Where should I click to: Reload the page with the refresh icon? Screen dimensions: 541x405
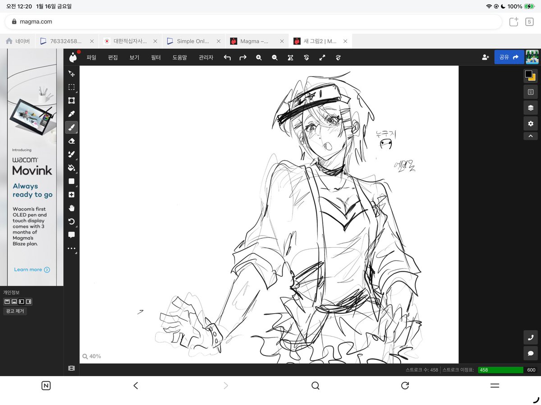[405, 385]
